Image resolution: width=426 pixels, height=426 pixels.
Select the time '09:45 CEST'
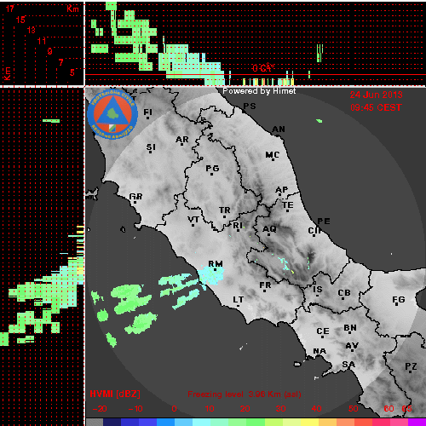376,107
